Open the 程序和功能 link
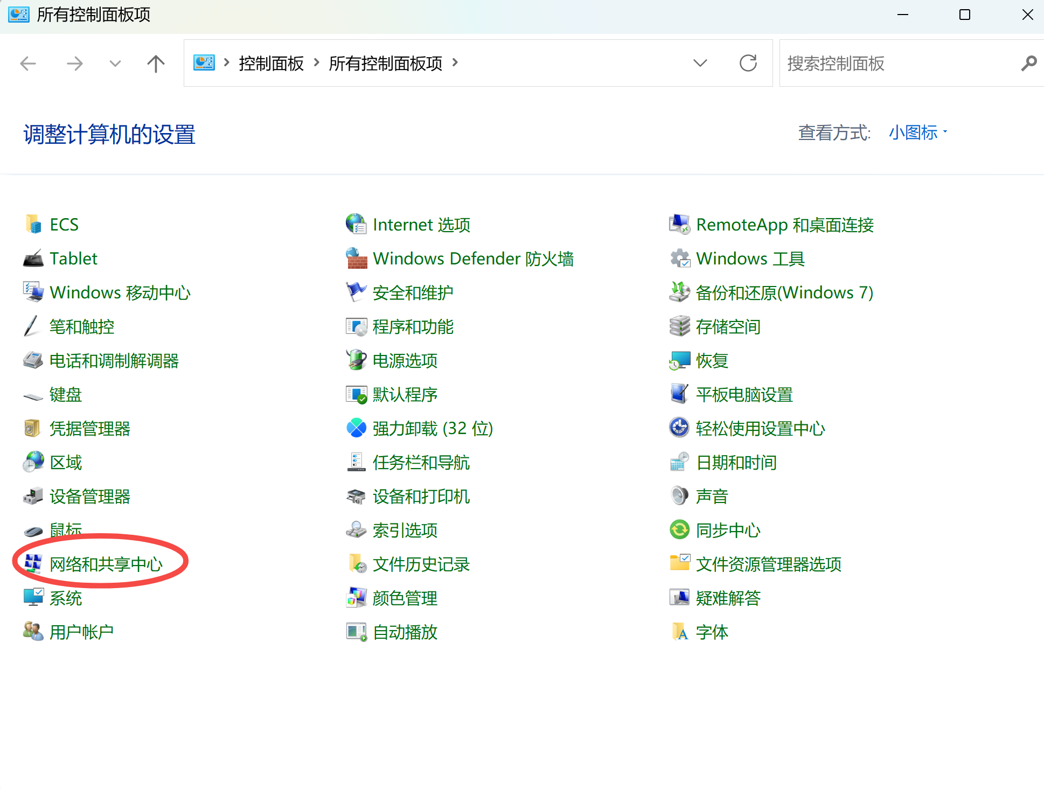Viewport: 1044px width, 789px height. pyautogui.click(x=413, y=327)
